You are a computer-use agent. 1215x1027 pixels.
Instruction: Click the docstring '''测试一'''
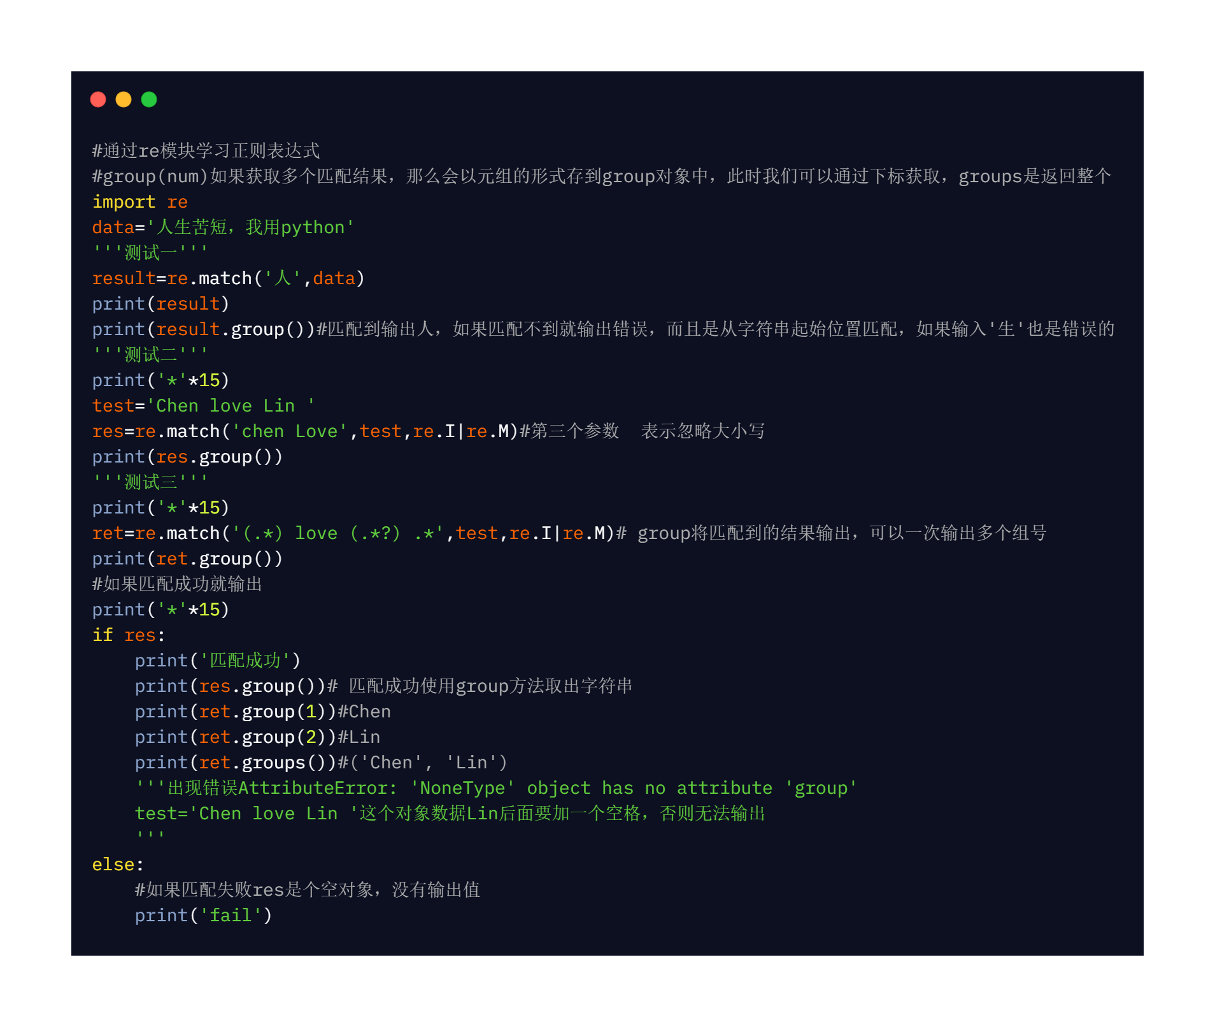pyautogui.click(x=150, y=252)
